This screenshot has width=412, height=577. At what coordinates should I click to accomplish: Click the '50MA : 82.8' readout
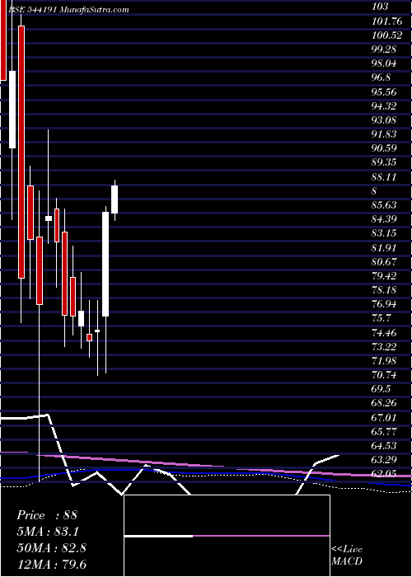pos(51,548)
